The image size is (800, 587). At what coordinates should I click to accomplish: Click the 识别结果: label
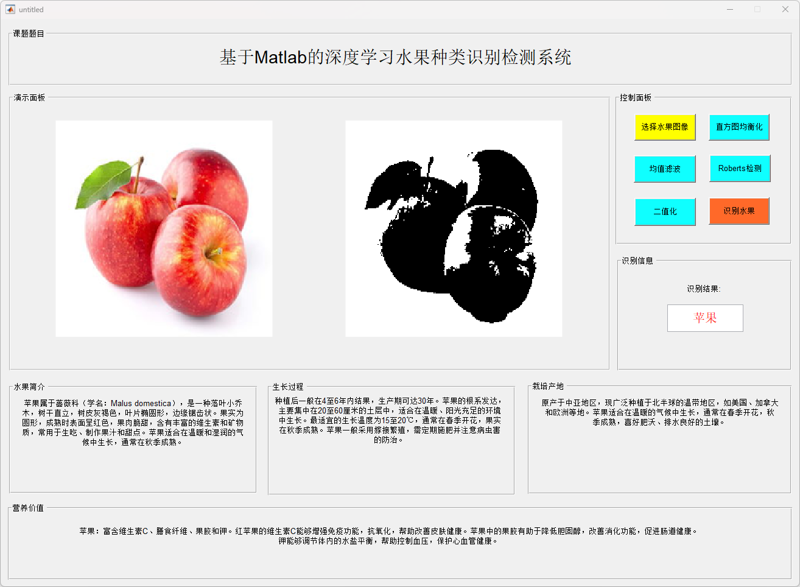(x=704, y=289)
